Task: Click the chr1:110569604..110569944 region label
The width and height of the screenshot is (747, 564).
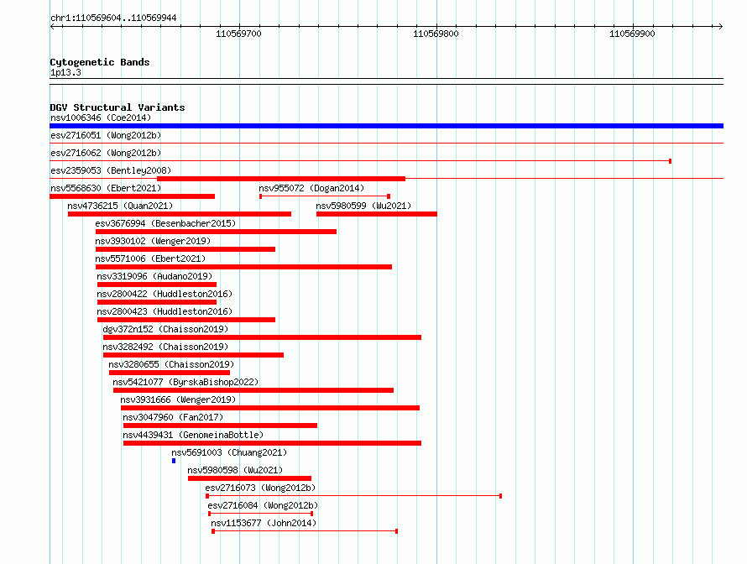Action: coord(113,18)
